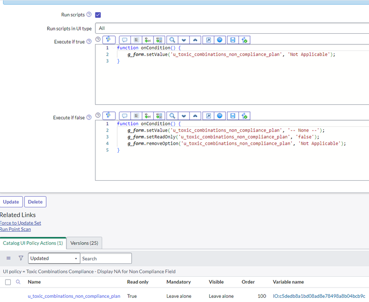Click the circled question mark beside Execute if true editor toolbar
Image resolution: width=369 pixels, height=302 pixels.
click(98, 39)
